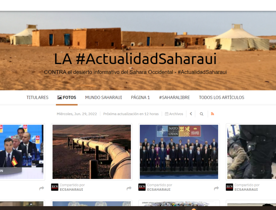The image size is (276, 210).
Task: Click ECS avatar below the armed officer photo
Action: (x=229, y=187)
